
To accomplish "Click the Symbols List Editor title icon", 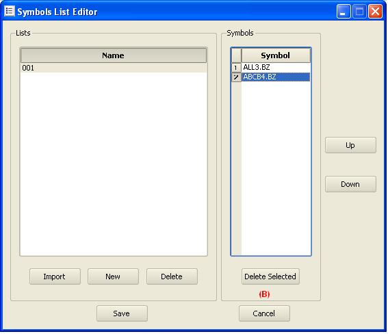I will [x=10, y=11].
